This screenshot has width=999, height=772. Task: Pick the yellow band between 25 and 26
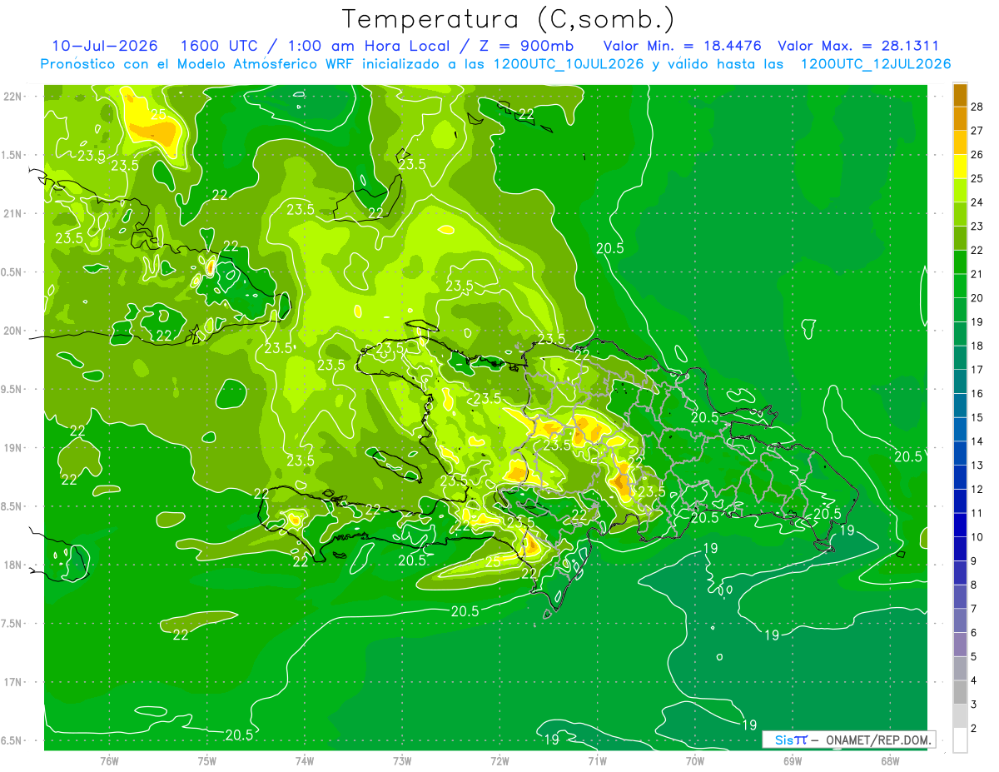pos(960,166)
